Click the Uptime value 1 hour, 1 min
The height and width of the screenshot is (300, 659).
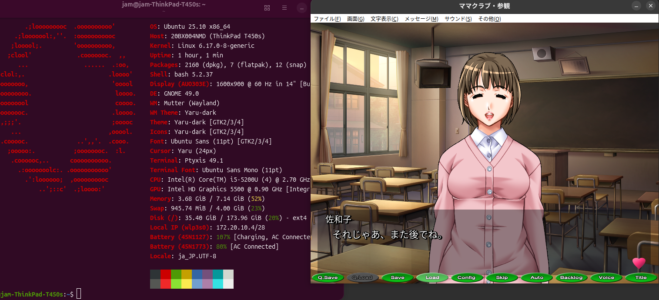coord(201,55)
